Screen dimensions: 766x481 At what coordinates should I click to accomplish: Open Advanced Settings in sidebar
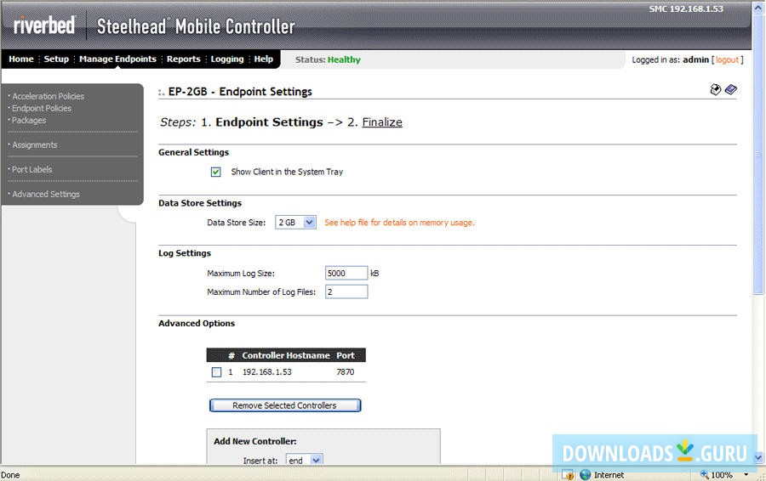point(46,194)
